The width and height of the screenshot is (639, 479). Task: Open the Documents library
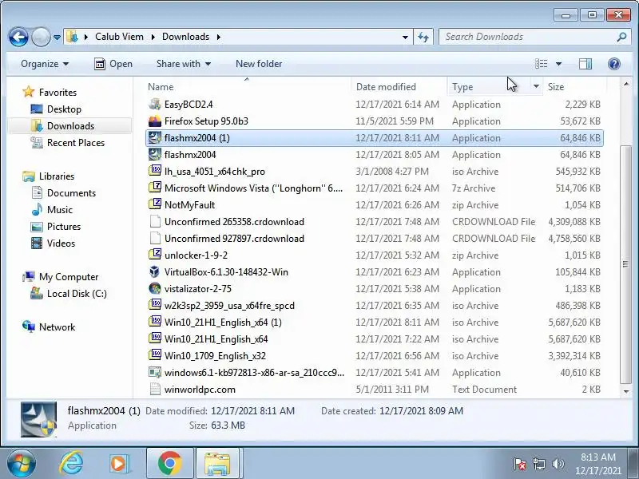coord(71,193)
